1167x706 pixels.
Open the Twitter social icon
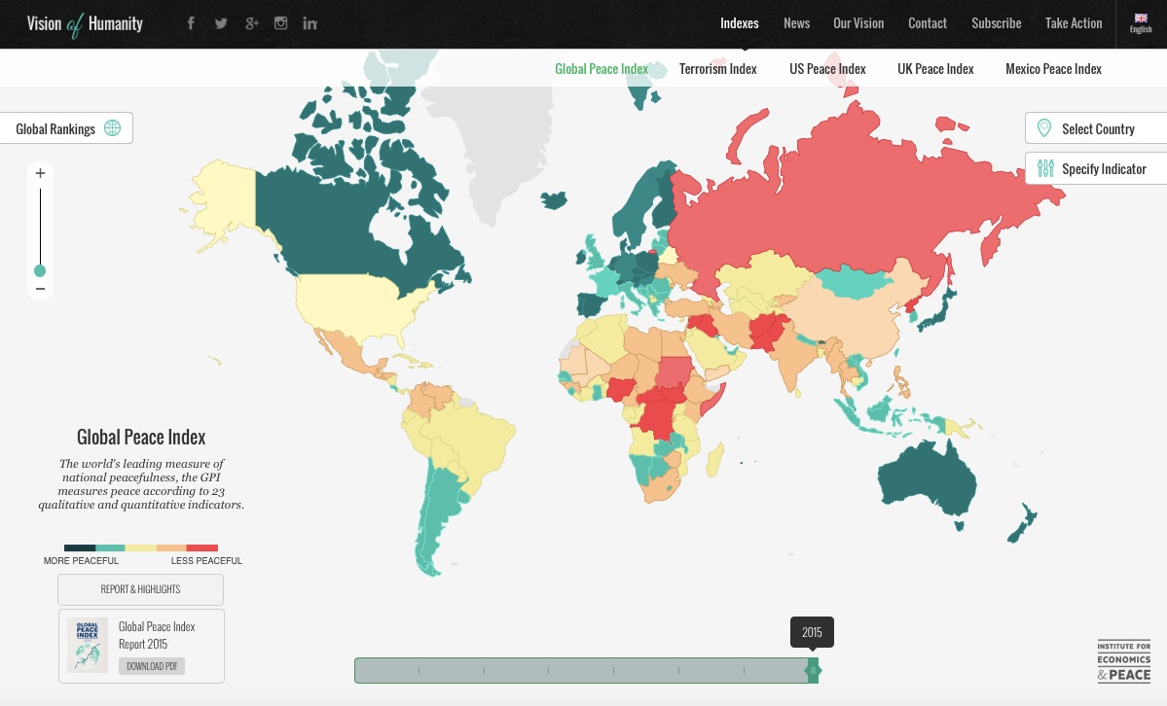221,23
